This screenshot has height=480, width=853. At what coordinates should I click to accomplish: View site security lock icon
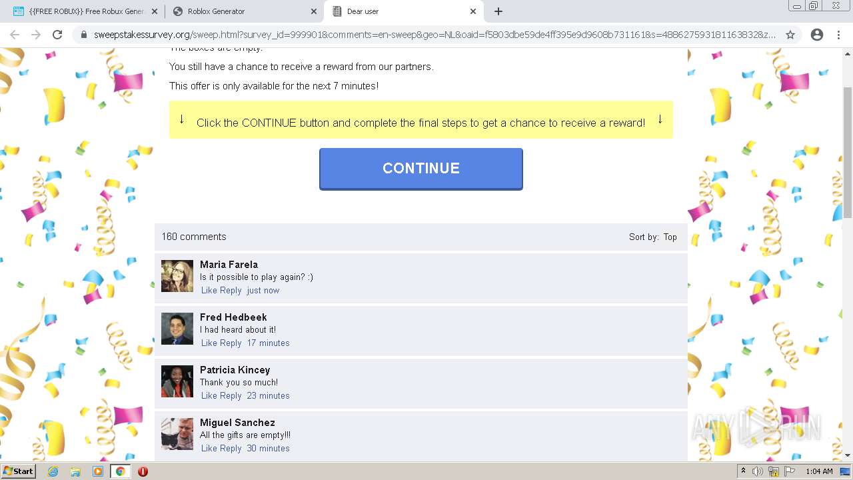84,35
